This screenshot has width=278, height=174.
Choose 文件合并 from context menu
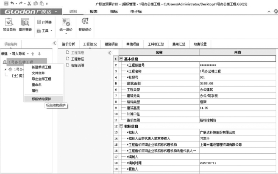pos(38,73)
